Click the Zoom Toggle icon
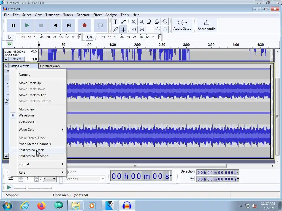Viewport: 282px width, 211px height. (165, 22)
